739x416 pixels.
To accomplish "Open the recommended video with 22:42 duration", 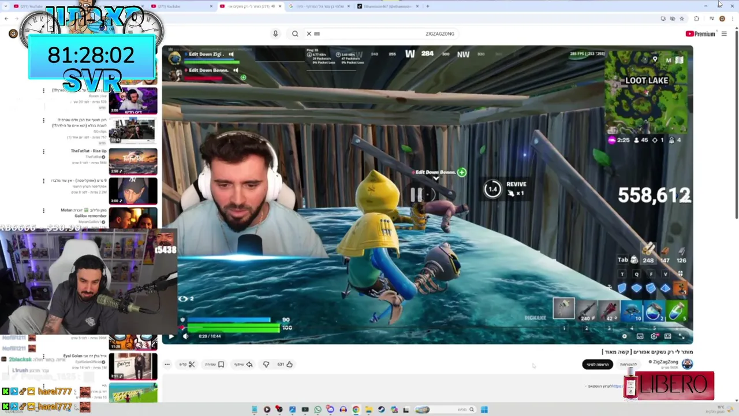I will coord(133,131).
